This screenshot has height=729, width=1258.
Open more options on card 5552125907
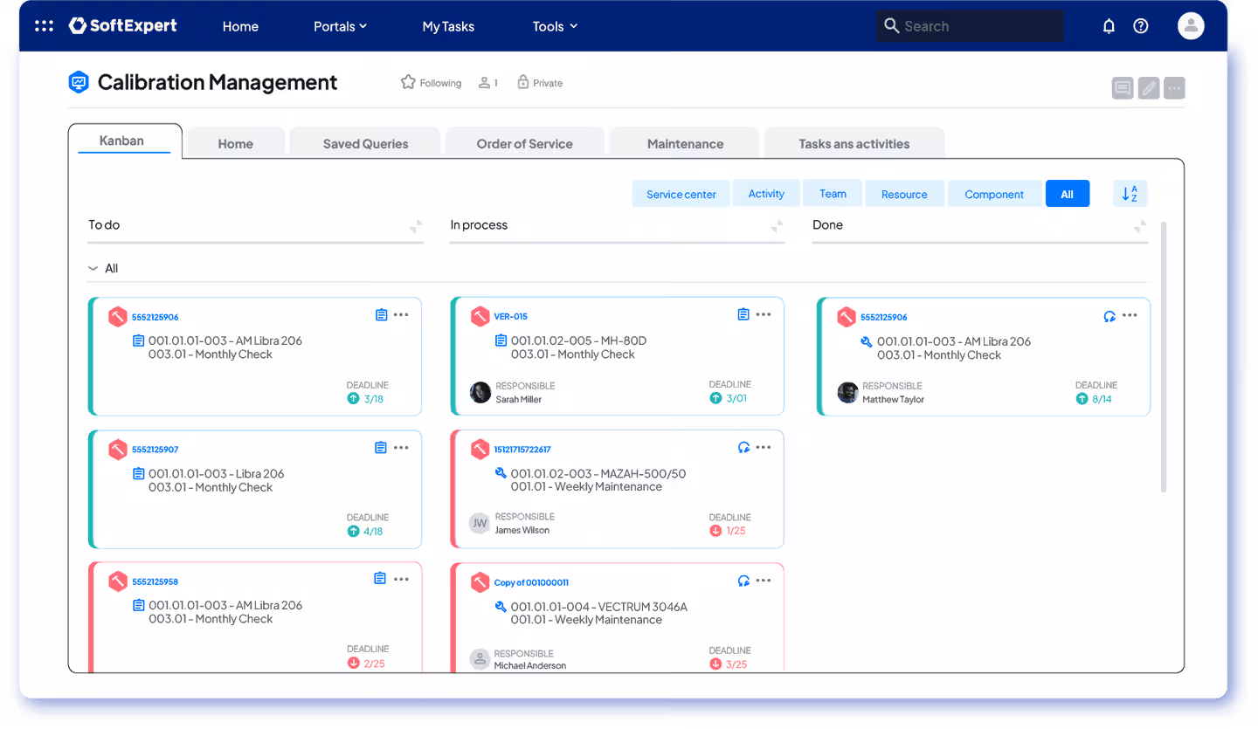[x=401, y=448]
